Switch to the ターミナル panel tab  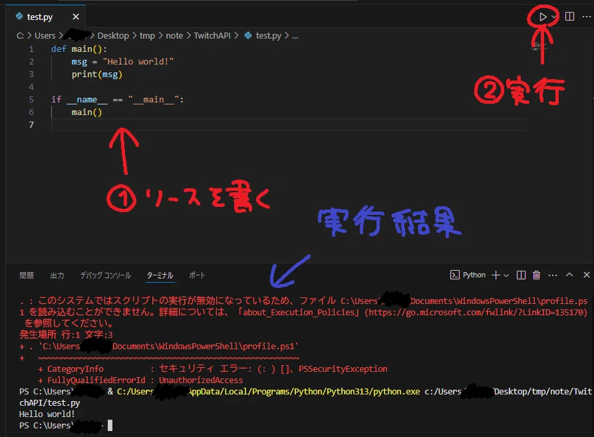[160, 275]
